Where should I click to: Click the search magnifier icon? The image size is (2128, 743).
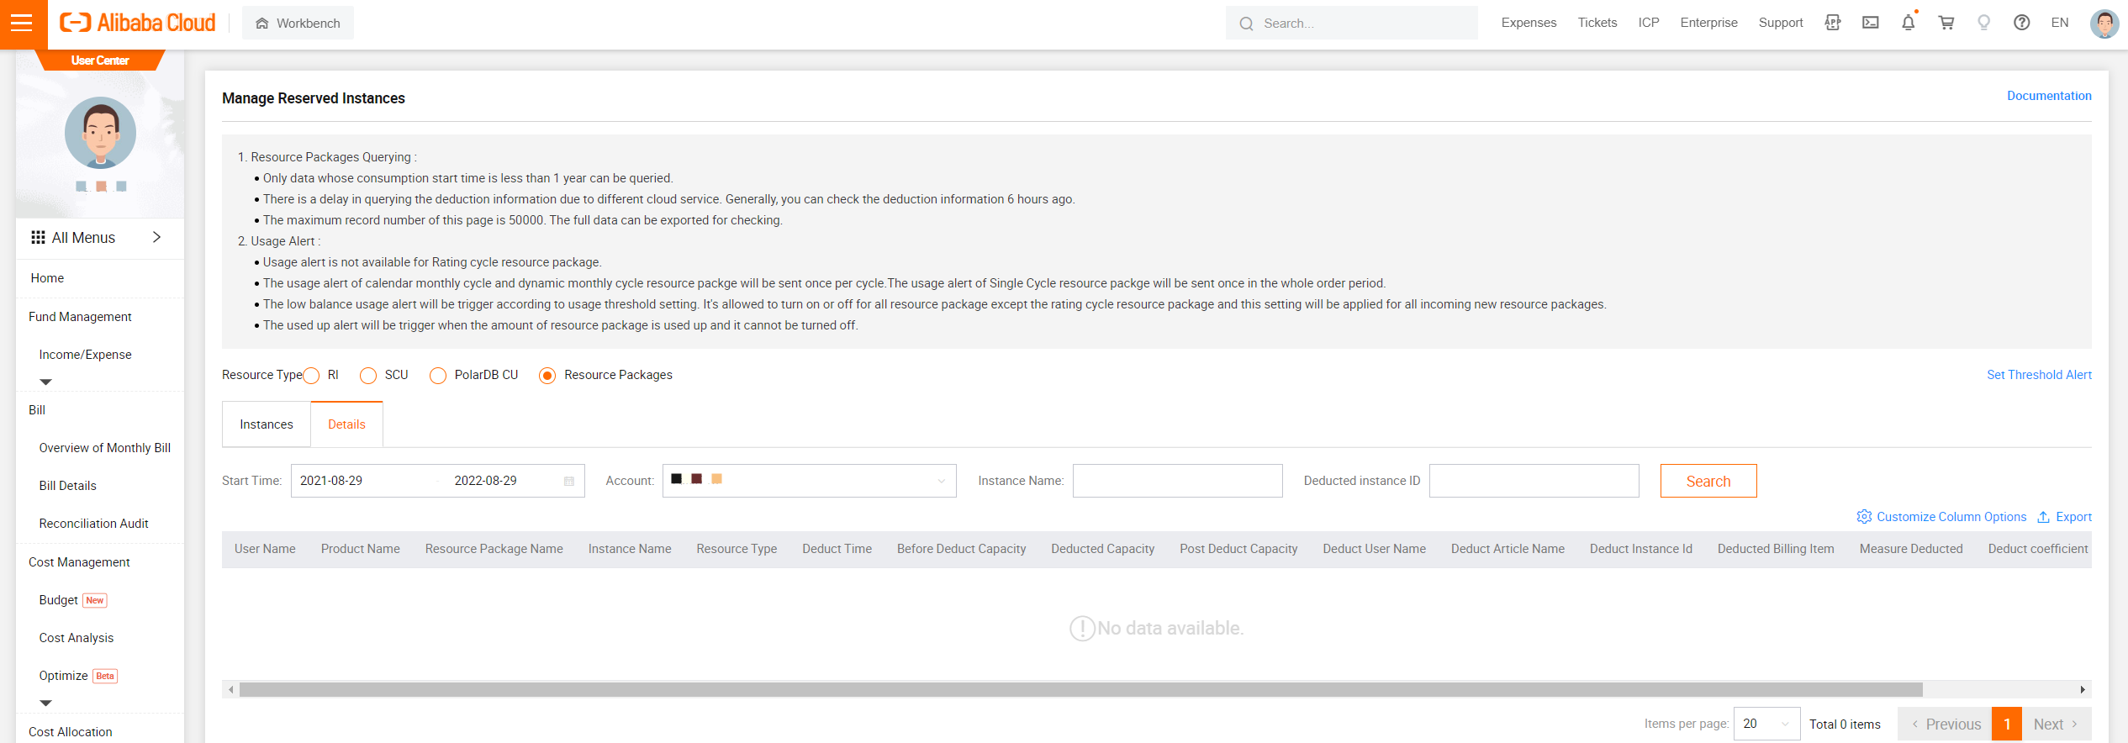(x=1246, y=24)
